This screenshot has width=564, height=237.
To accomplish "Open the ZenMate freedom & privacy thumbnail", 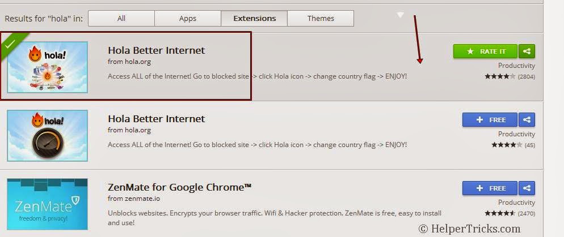I will 48,204.
